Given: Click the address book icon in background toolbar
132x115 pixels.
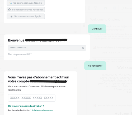Looking at the screenshot, I should [89, 8].
